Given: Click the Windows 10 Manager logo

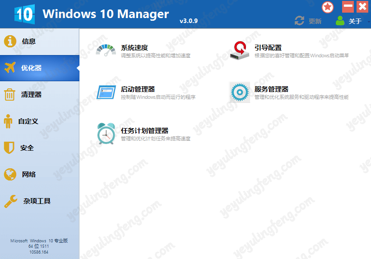Looking at the screenshot, I should click(x=25, y=14).
